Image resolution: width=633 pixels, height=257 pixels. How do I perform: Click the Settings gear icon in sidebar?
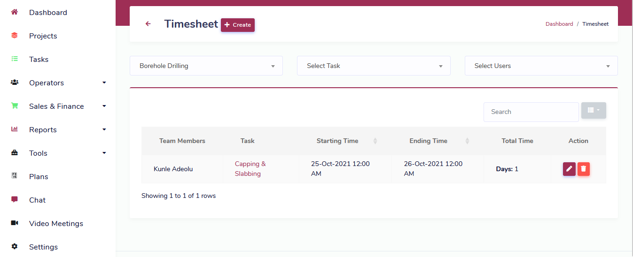coord(15,247)
